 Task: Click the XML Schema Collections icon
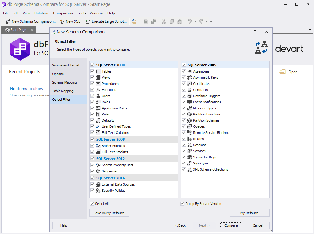pos(190,169)
